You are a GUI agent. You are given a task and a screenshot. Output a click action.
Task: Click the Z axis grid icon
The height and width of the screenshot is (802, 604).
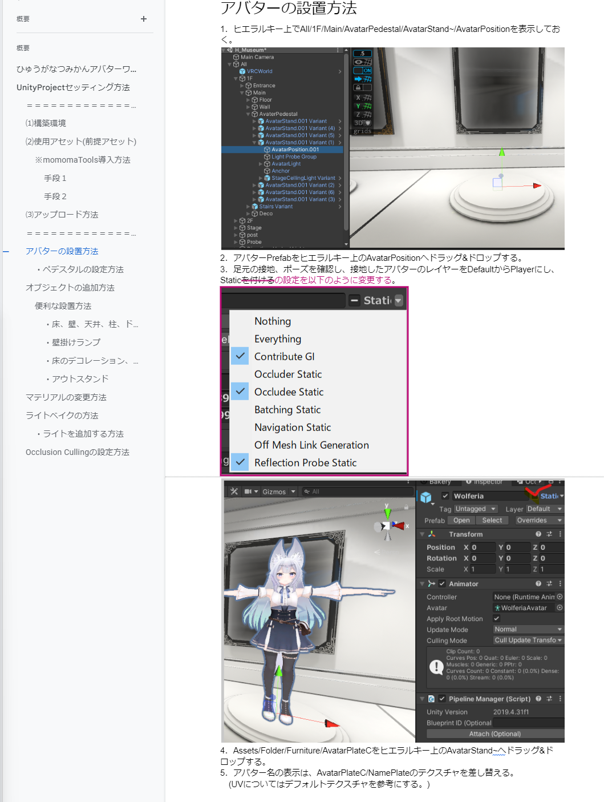click(x=363, y=115)
